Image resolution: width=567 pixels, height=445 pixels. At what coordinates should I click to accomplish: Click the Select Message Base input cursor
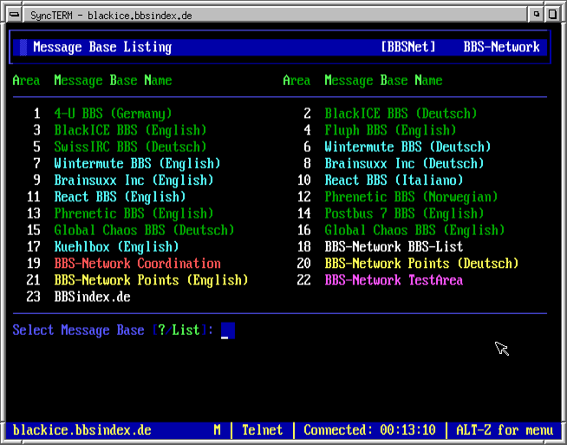pos(228,330)
